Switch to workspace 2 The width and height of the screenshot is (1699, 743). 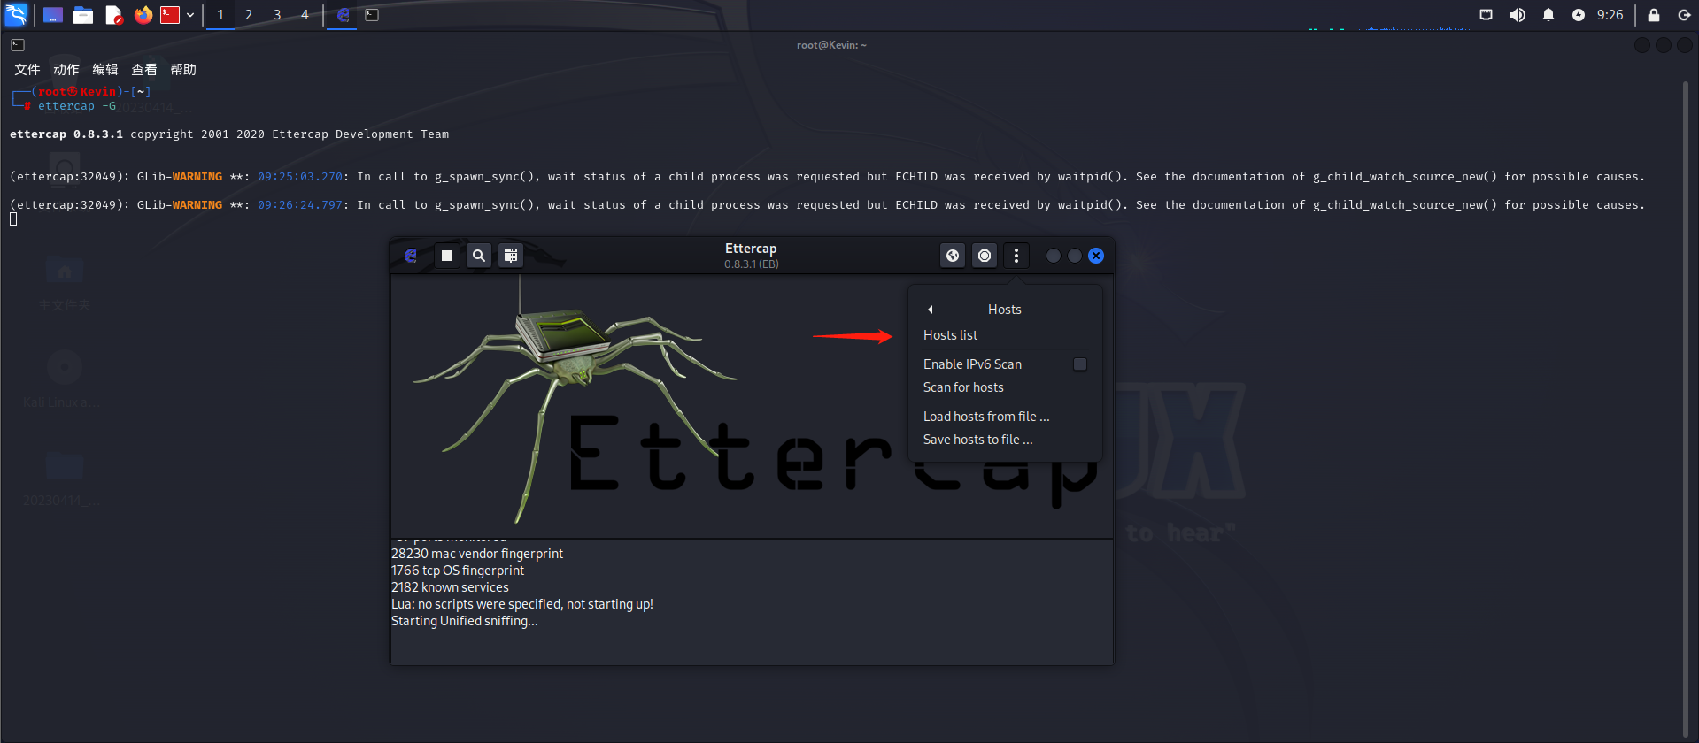click(x=249, y=15)
